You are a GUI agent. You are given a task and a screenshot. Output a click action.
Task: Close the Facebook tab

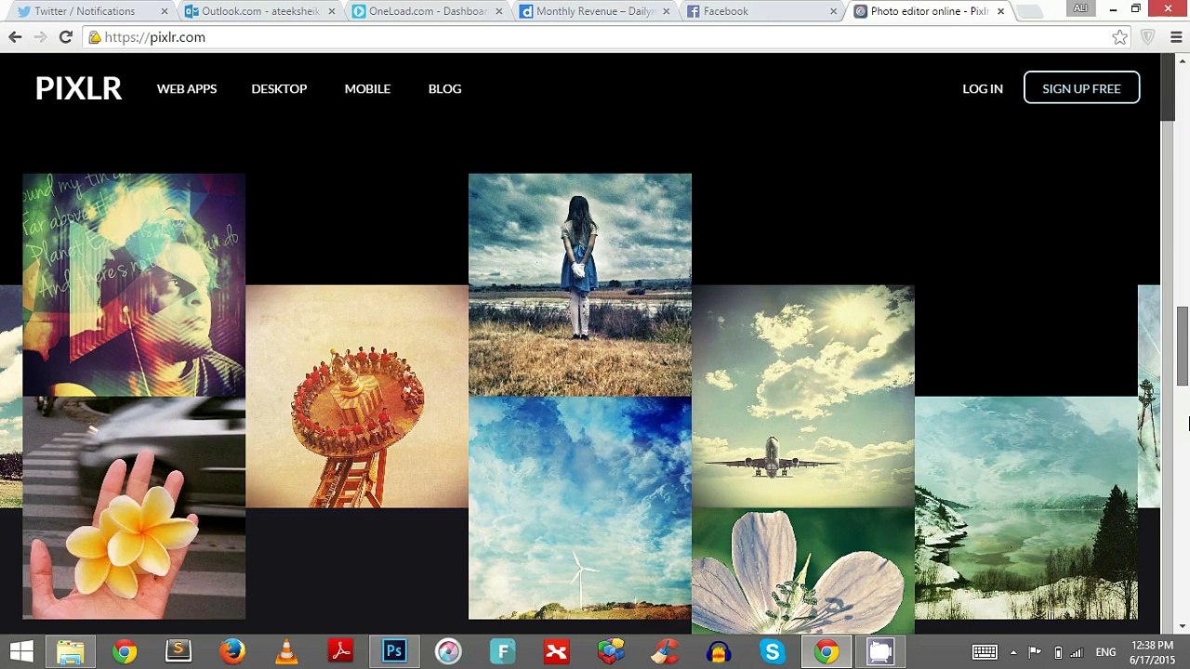point(833,11)
